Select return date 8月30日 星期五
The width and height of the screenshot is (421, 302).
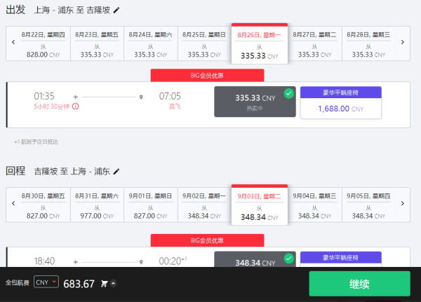tap(44, 205)
